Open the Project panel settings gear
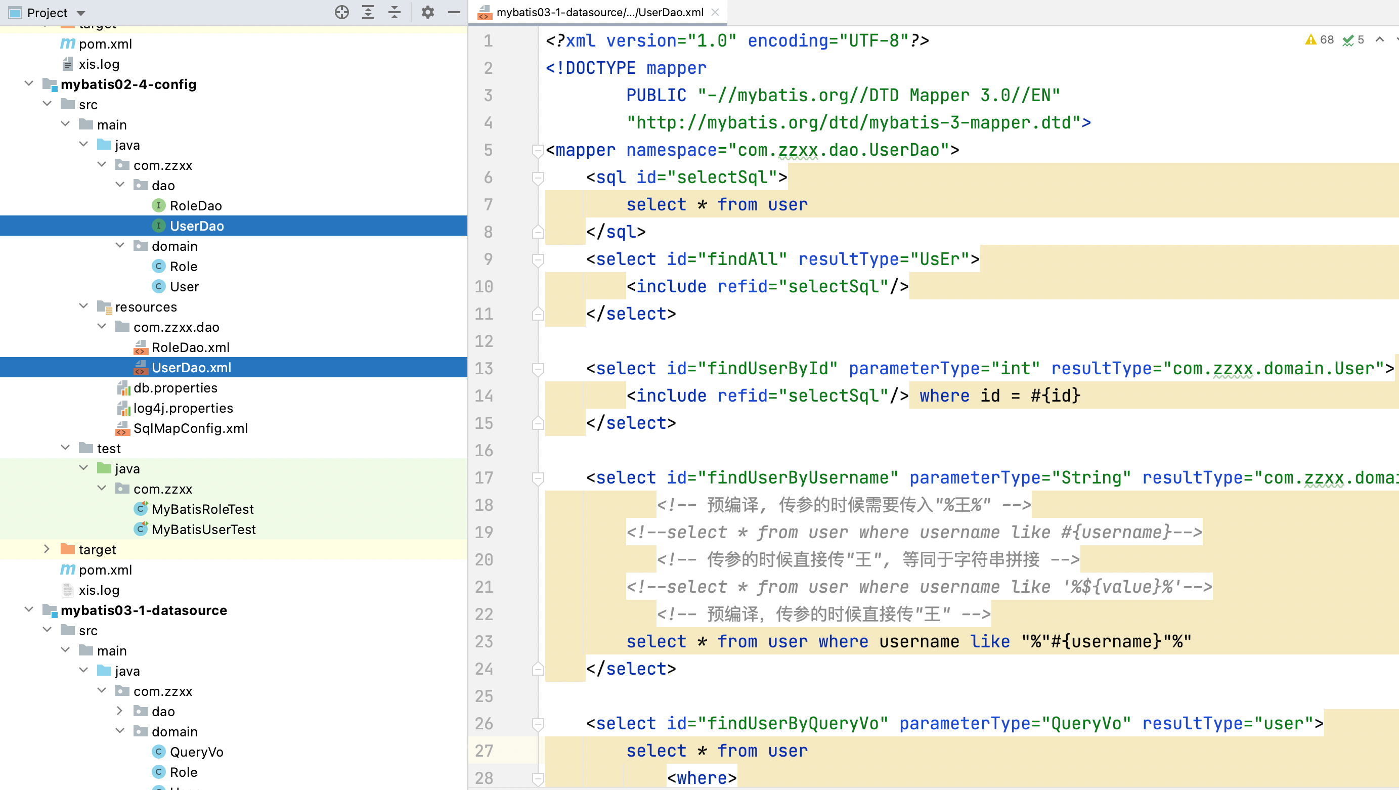Viewport: 1399px width, 790px height. (428, 13)
